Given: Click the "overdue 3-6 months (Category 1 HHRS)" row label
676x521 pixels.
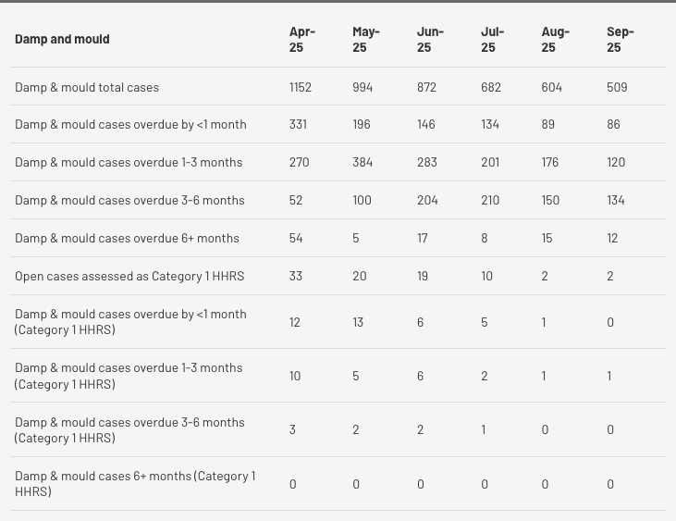Looking at the screenshot, I should [129, 429].
